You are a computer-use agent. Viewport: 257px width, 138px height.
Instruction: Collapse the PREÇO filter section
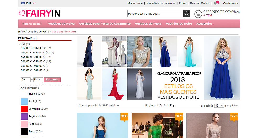pyautogui.click(x=24, y=44)
